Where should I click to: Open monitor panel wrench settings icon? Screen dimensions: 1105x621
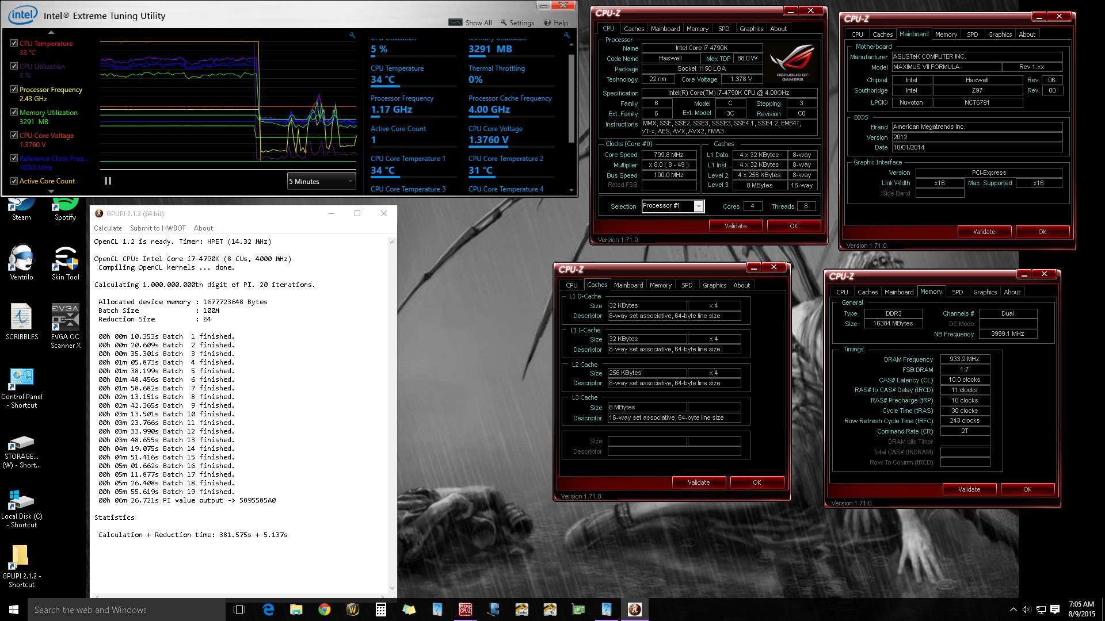click(567, 36)
